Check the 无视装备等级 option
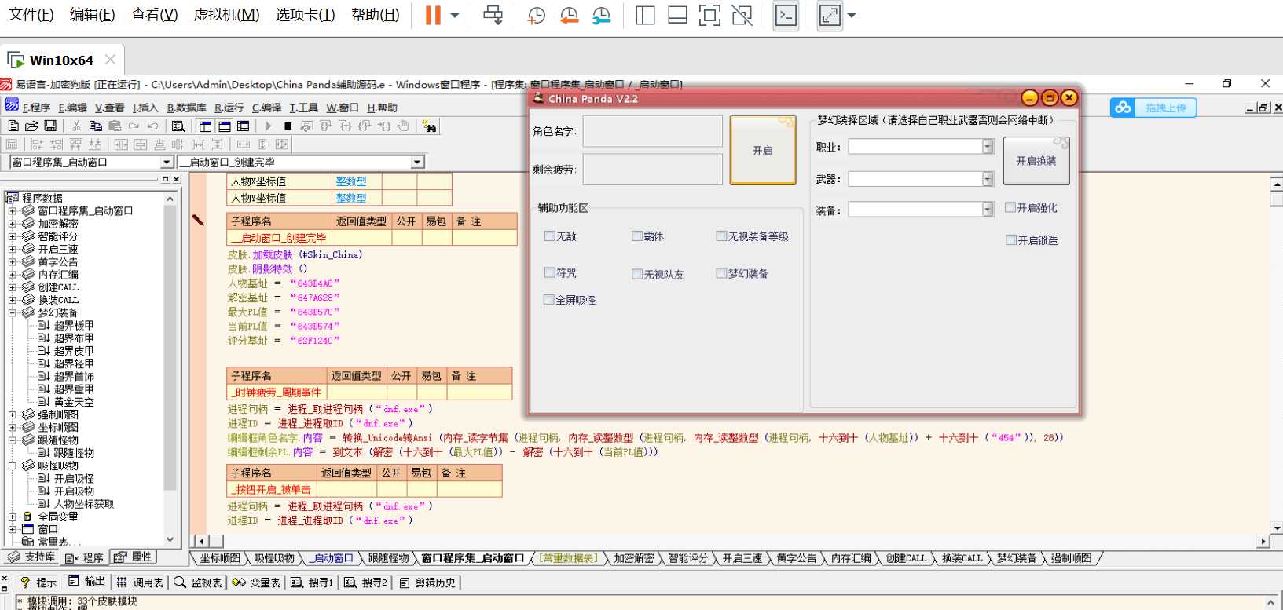1283x610 pixels. [x=721, y=236]
